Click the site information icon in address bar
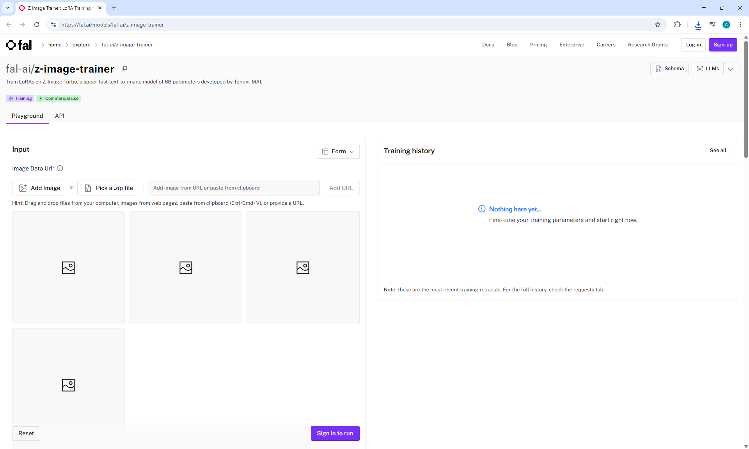 pyautogui.click(x=53, y=25)
